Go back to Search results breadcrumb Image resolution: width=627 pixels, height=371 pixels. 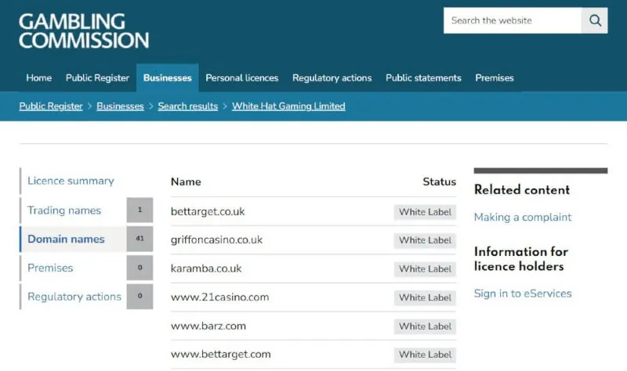pyautogui.click(x=187, y=106)
